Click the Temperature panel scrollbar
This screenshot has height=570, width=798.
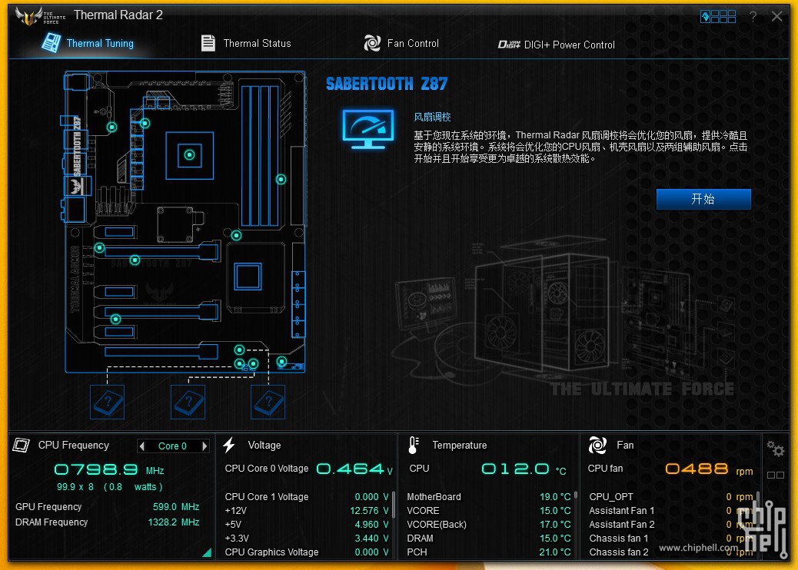click(576, 494)
